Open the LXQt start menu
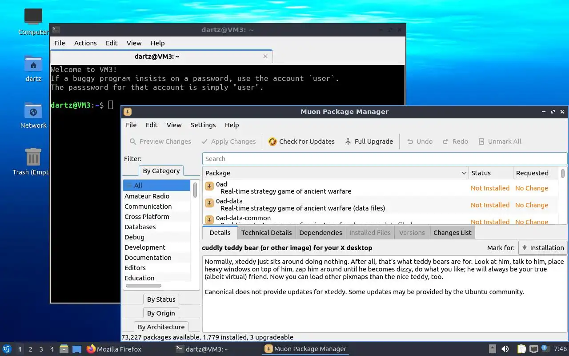Screen dimensions: 569x356 pos(7,349)
